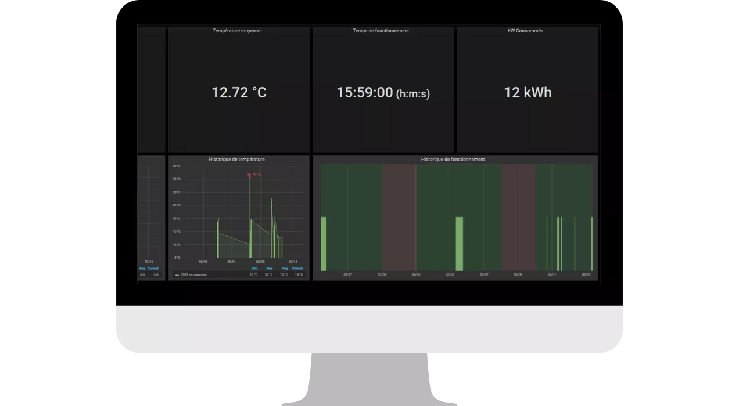Click the 02/22 temperature axis label
This screenshot has height=406, width=739.
[203, 262]
